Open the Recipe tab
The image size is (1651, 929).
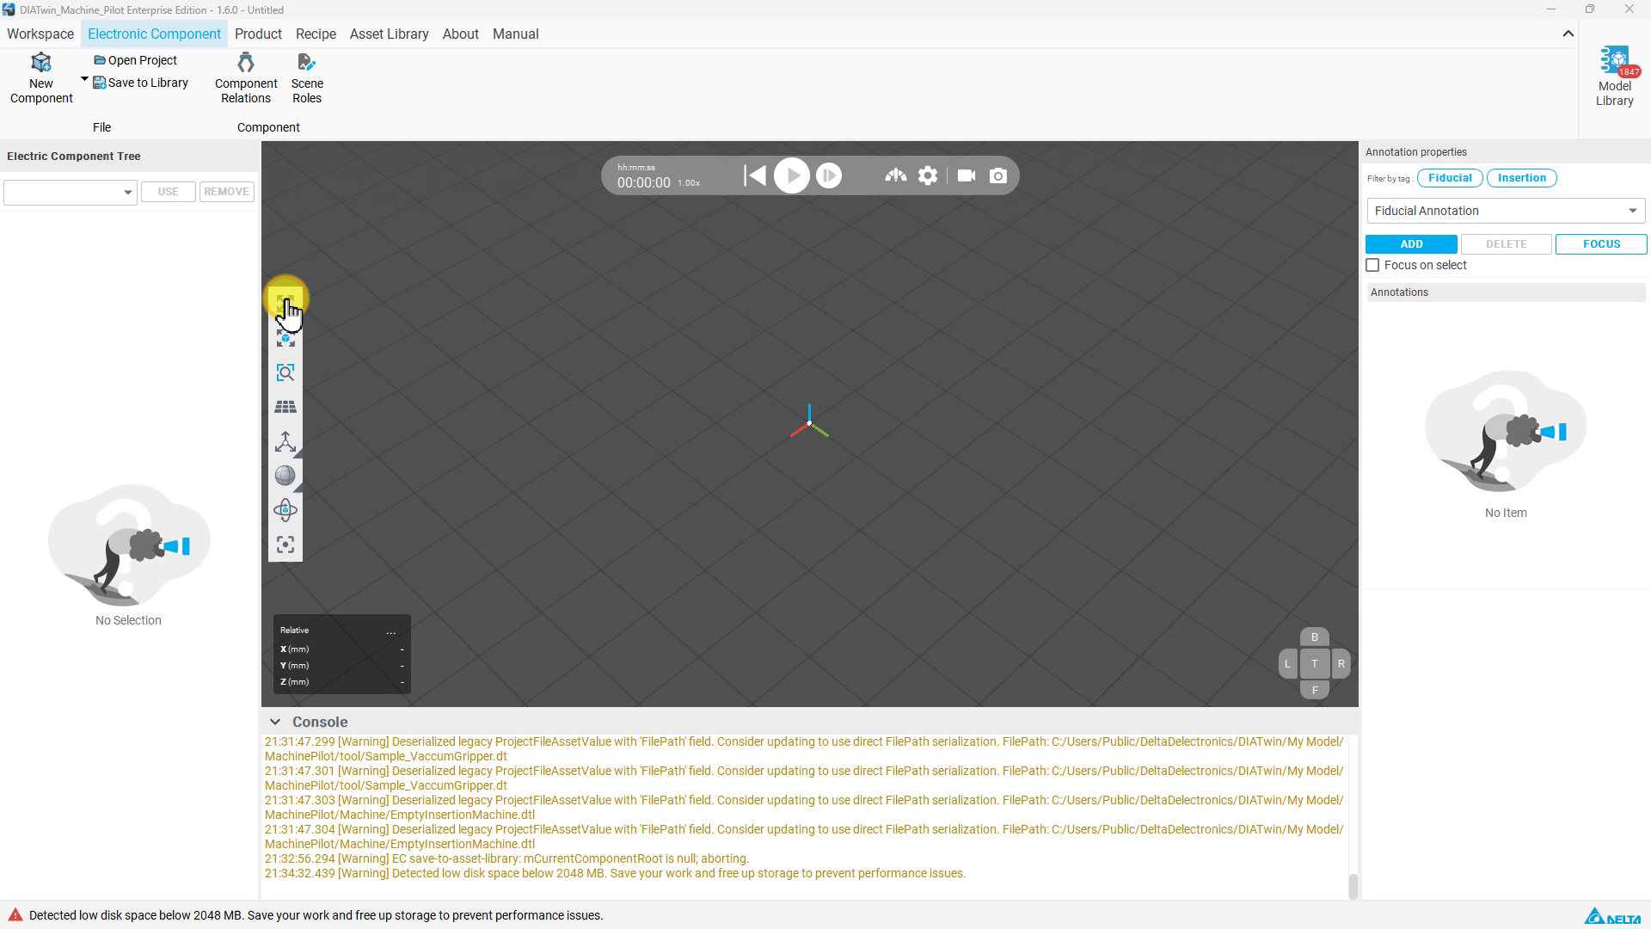[x=316, y=34]
